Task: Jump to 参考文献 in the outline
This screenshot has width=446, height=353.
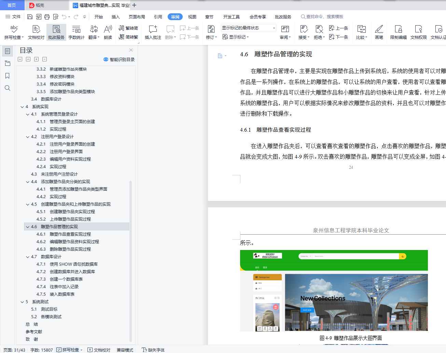Action: (x=34, y=332)
